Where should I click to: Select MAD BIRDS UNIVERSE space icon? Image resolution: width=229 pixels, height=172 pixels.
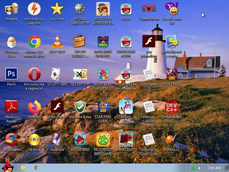[103, 42]
